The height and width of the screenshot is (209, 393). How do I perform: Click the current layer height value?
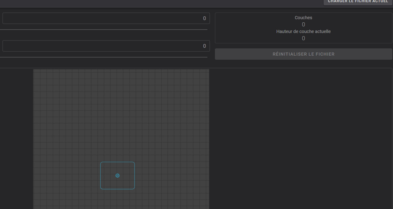click(x=303, y=38)
